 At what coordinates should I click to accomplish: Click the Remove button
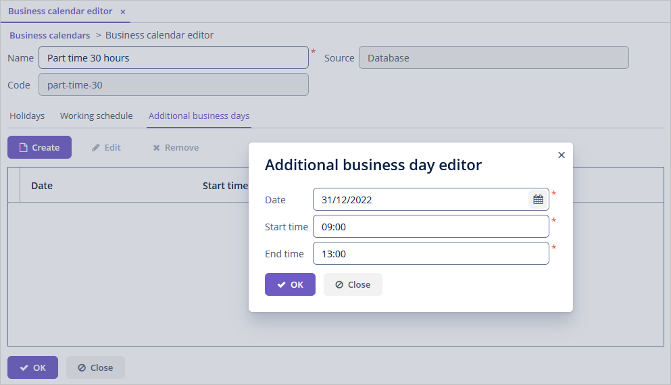click(176, 147)
